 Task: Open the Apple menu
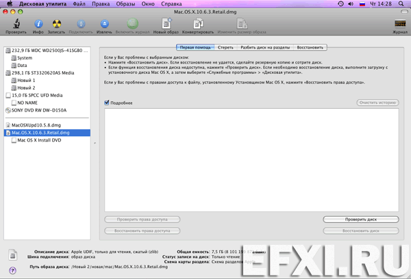click(10, 3)
